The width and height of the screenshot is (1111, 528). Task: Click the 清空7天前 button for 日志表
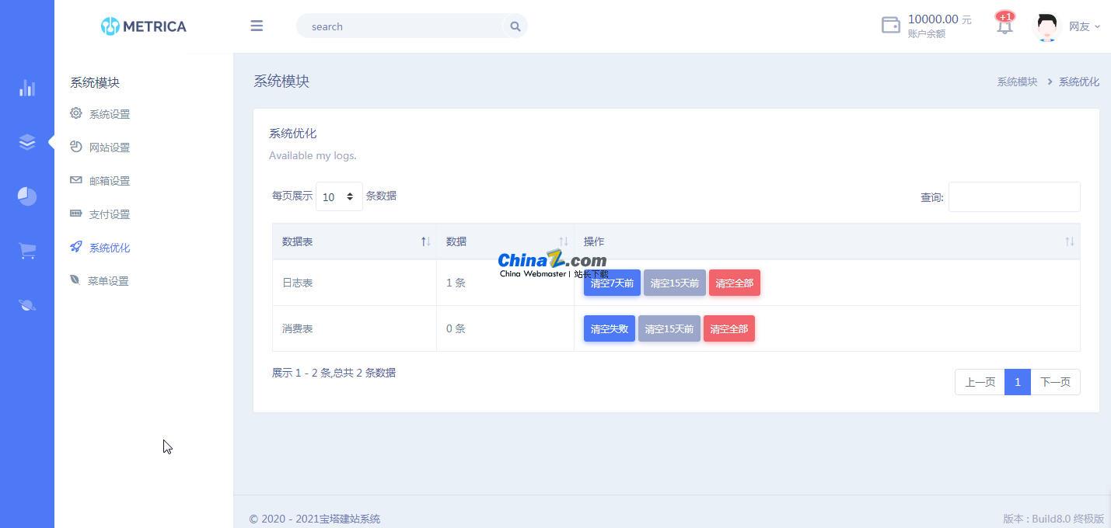[612, 283]
